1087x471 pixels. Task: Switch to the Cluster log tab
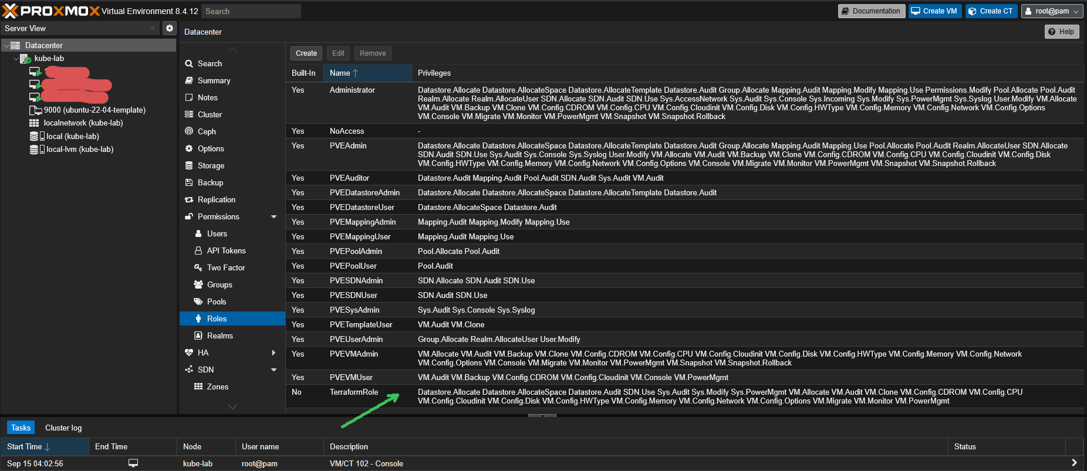[63, 428]
